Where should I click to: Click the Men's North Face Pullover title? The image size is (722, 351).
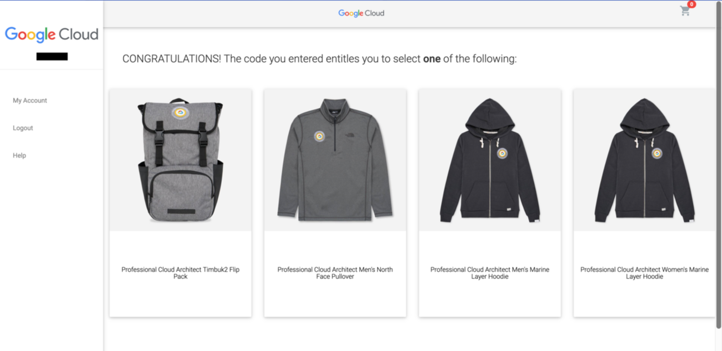point(335,273)
